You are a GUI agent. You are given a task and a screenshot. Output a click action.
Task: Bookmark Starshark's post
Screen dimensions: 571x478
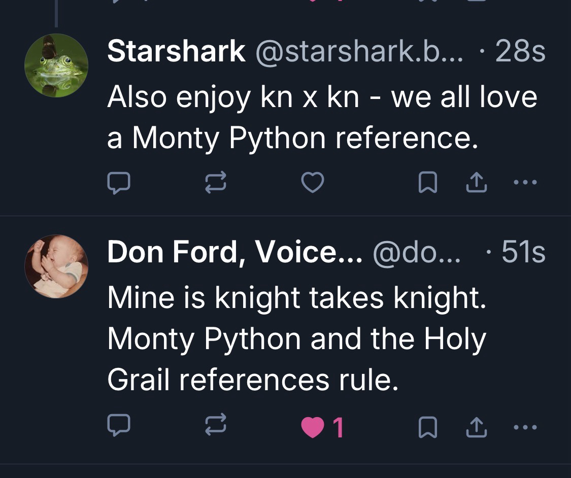(427, 183)
